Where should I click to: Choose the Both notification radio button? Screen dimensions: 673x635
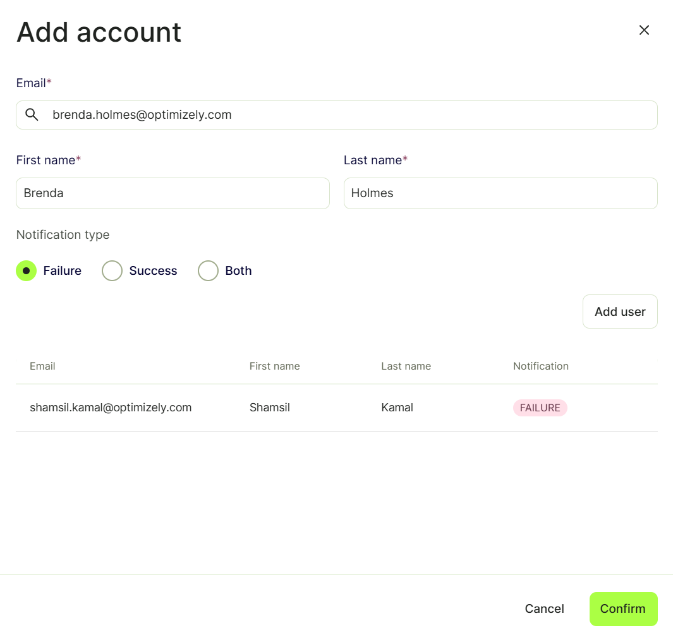click(x=208, y=270)
